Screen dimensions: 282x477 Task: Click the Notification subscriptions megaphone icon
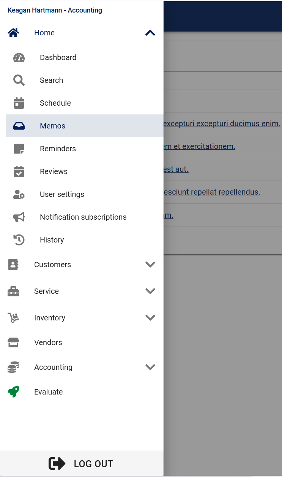(19, 217)
